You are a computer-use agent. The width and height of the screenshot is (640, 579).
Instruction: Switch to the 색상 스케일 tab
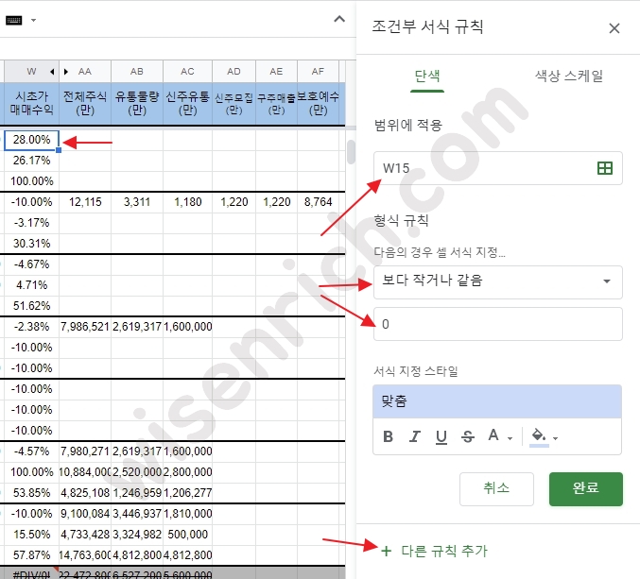568,77
